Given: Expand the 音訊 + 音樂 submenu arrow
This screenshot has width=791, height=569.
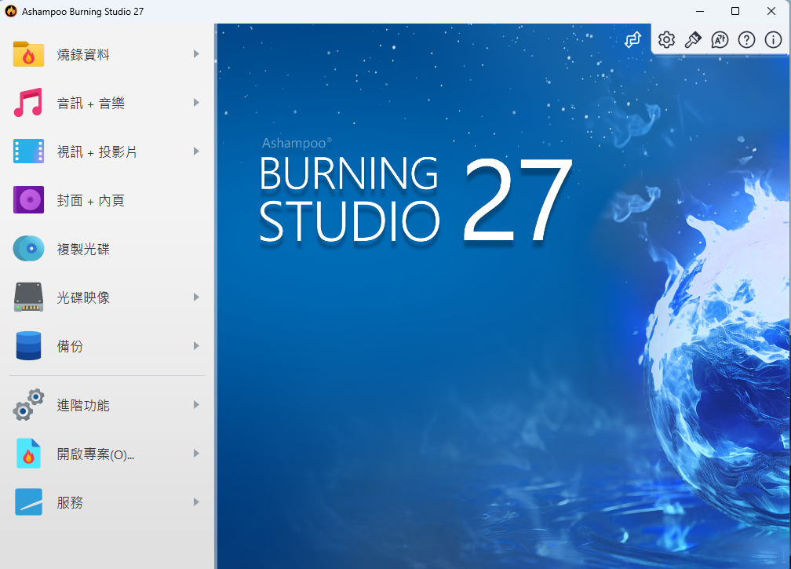Looking at the screenshot, I should point(196,102).
